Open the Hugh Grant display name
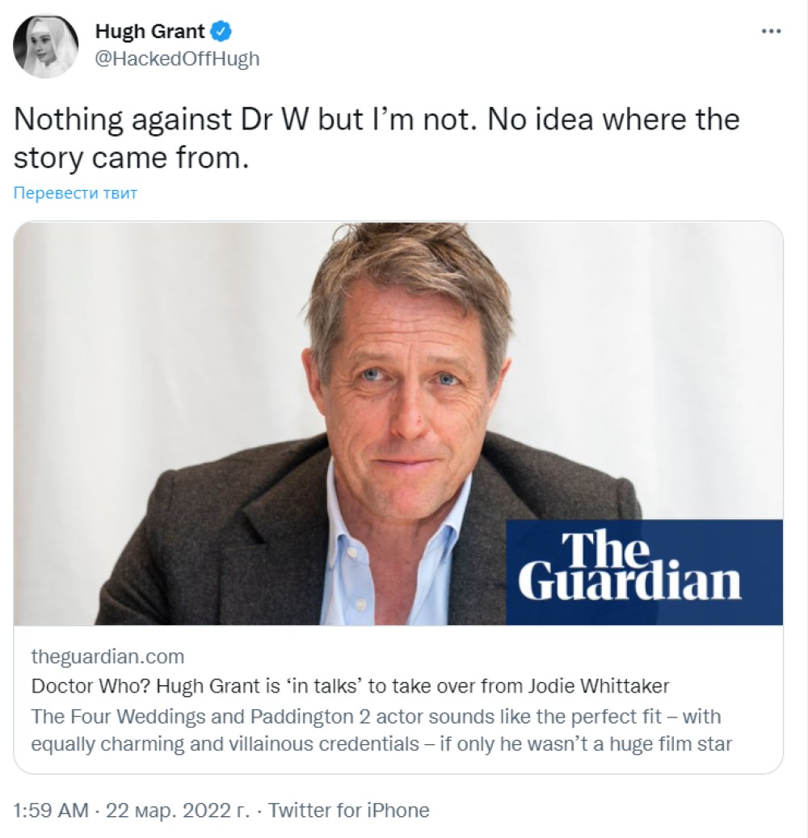The height and width of the screenshot is (838, 808). coord(149,32)
